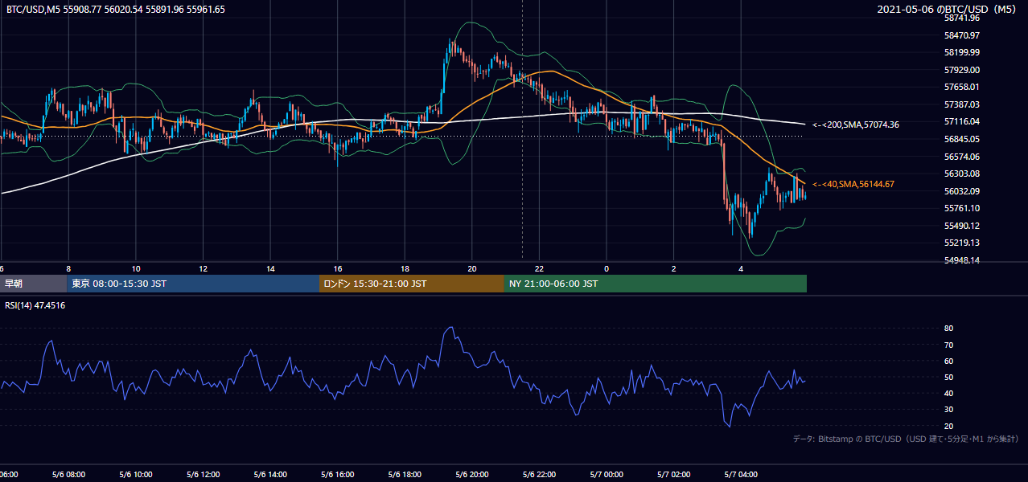Click RSI scale value 80
The width and height of the screenshot is (1028, 482).
tap(949, 329)
